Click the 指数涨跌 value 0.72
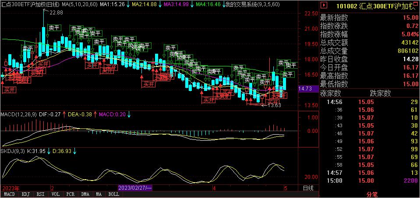Viewport: 420px width, 198px height. coord(413,26)
